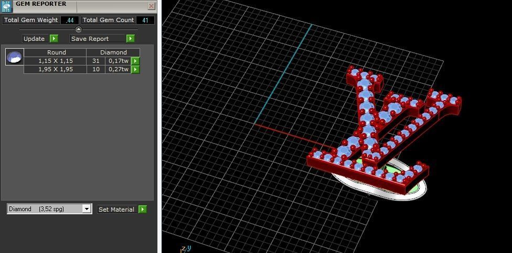512x253 pixels.
Task: Select the 1,95 X 1,95 gem row
Action: [x=55, y=69]
